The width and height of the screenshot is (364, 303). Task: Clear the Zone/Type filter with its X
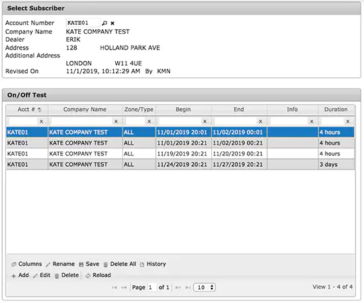(149, 121)
